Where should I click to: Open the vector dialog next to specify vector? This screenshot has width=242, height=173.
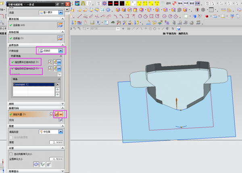(x=52, y=114)
